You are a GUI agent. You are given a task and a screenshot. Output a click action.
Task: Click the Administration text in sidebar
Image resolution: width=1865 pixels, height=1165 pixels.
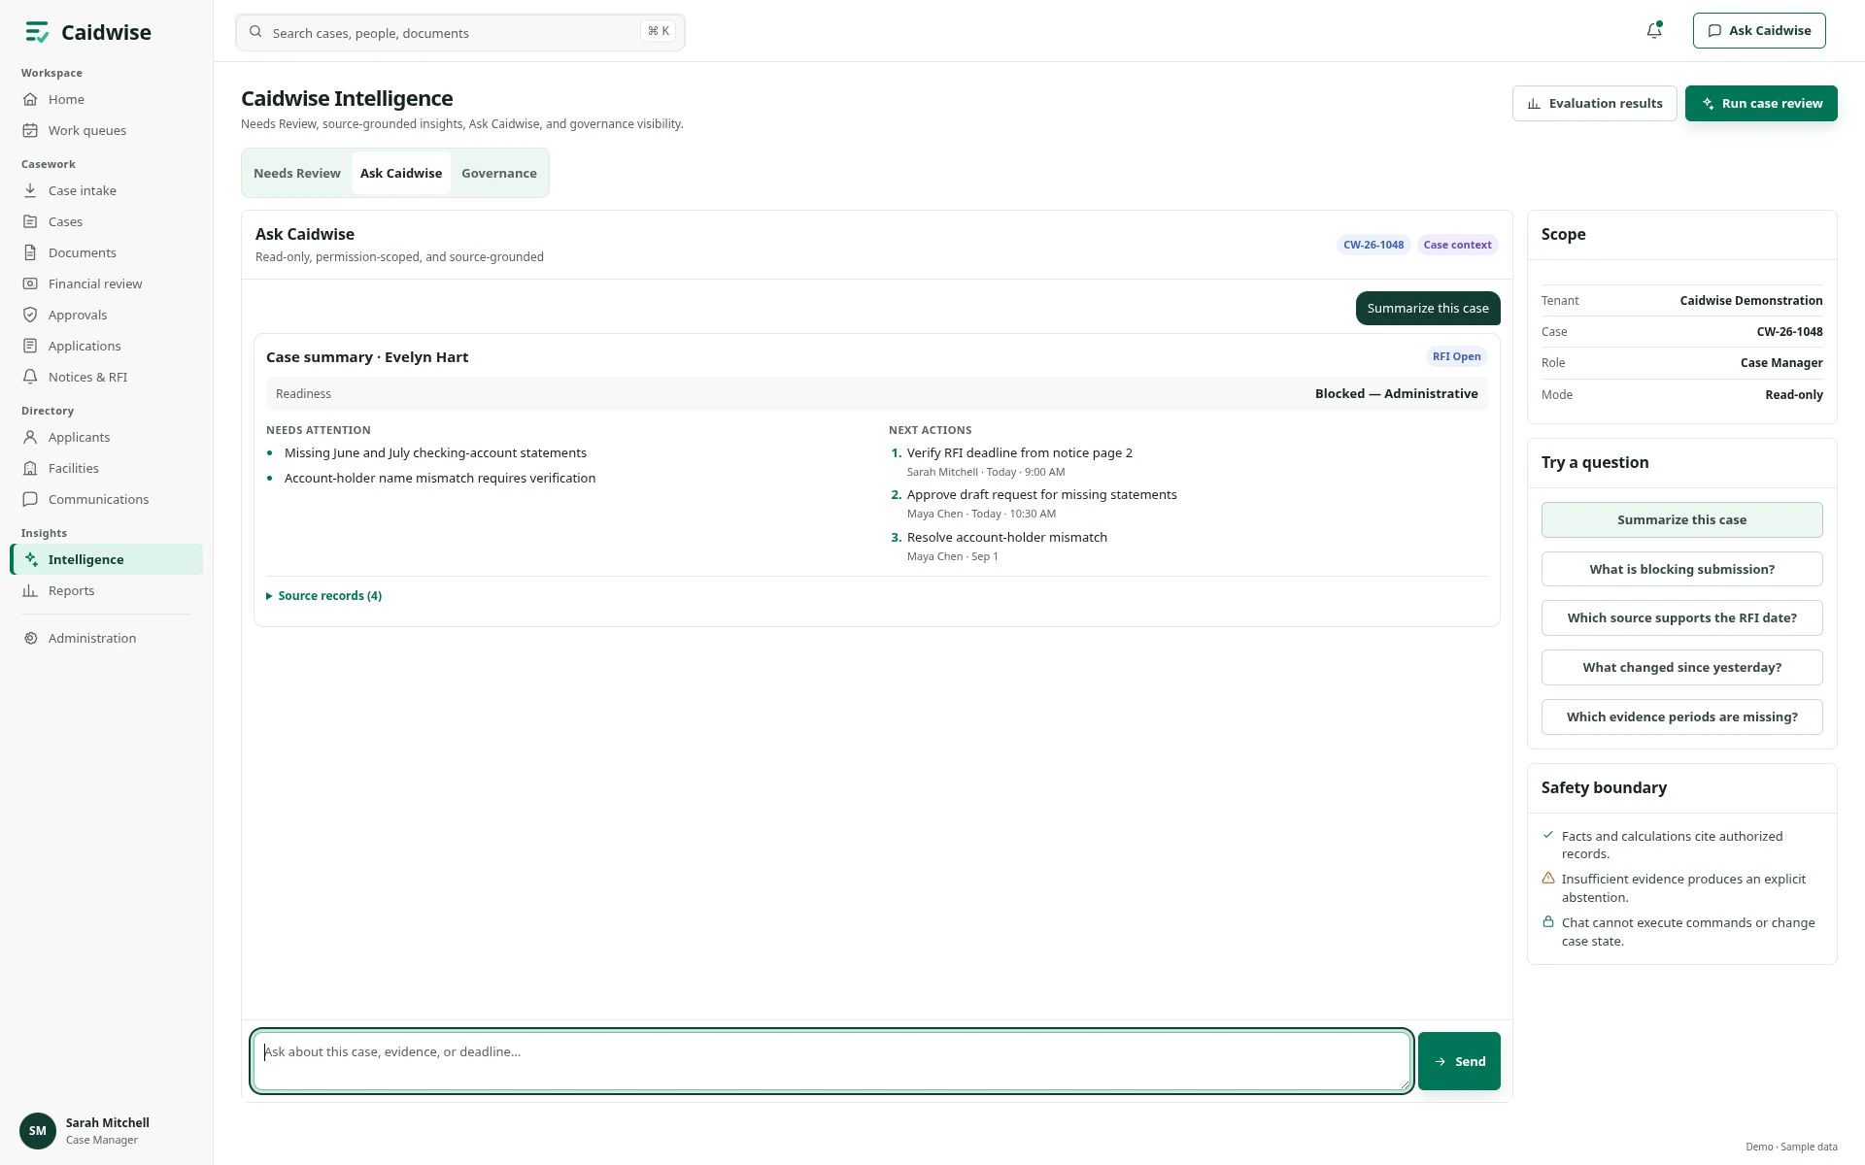92,638
